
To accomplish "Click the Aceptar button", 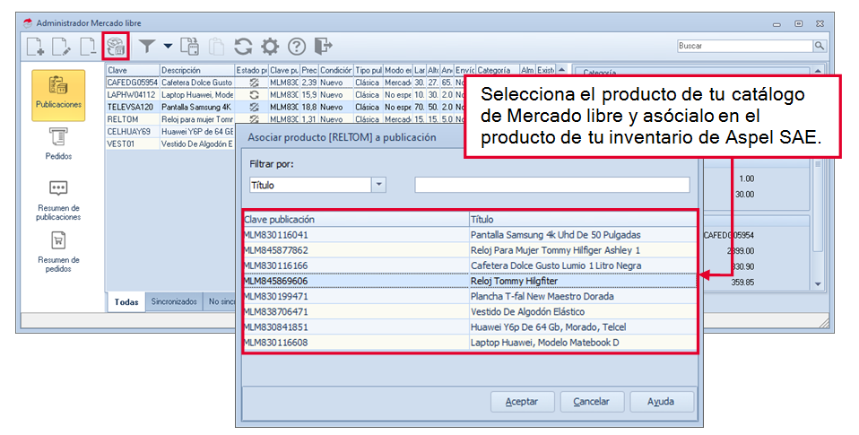I will tap(522, 402).
